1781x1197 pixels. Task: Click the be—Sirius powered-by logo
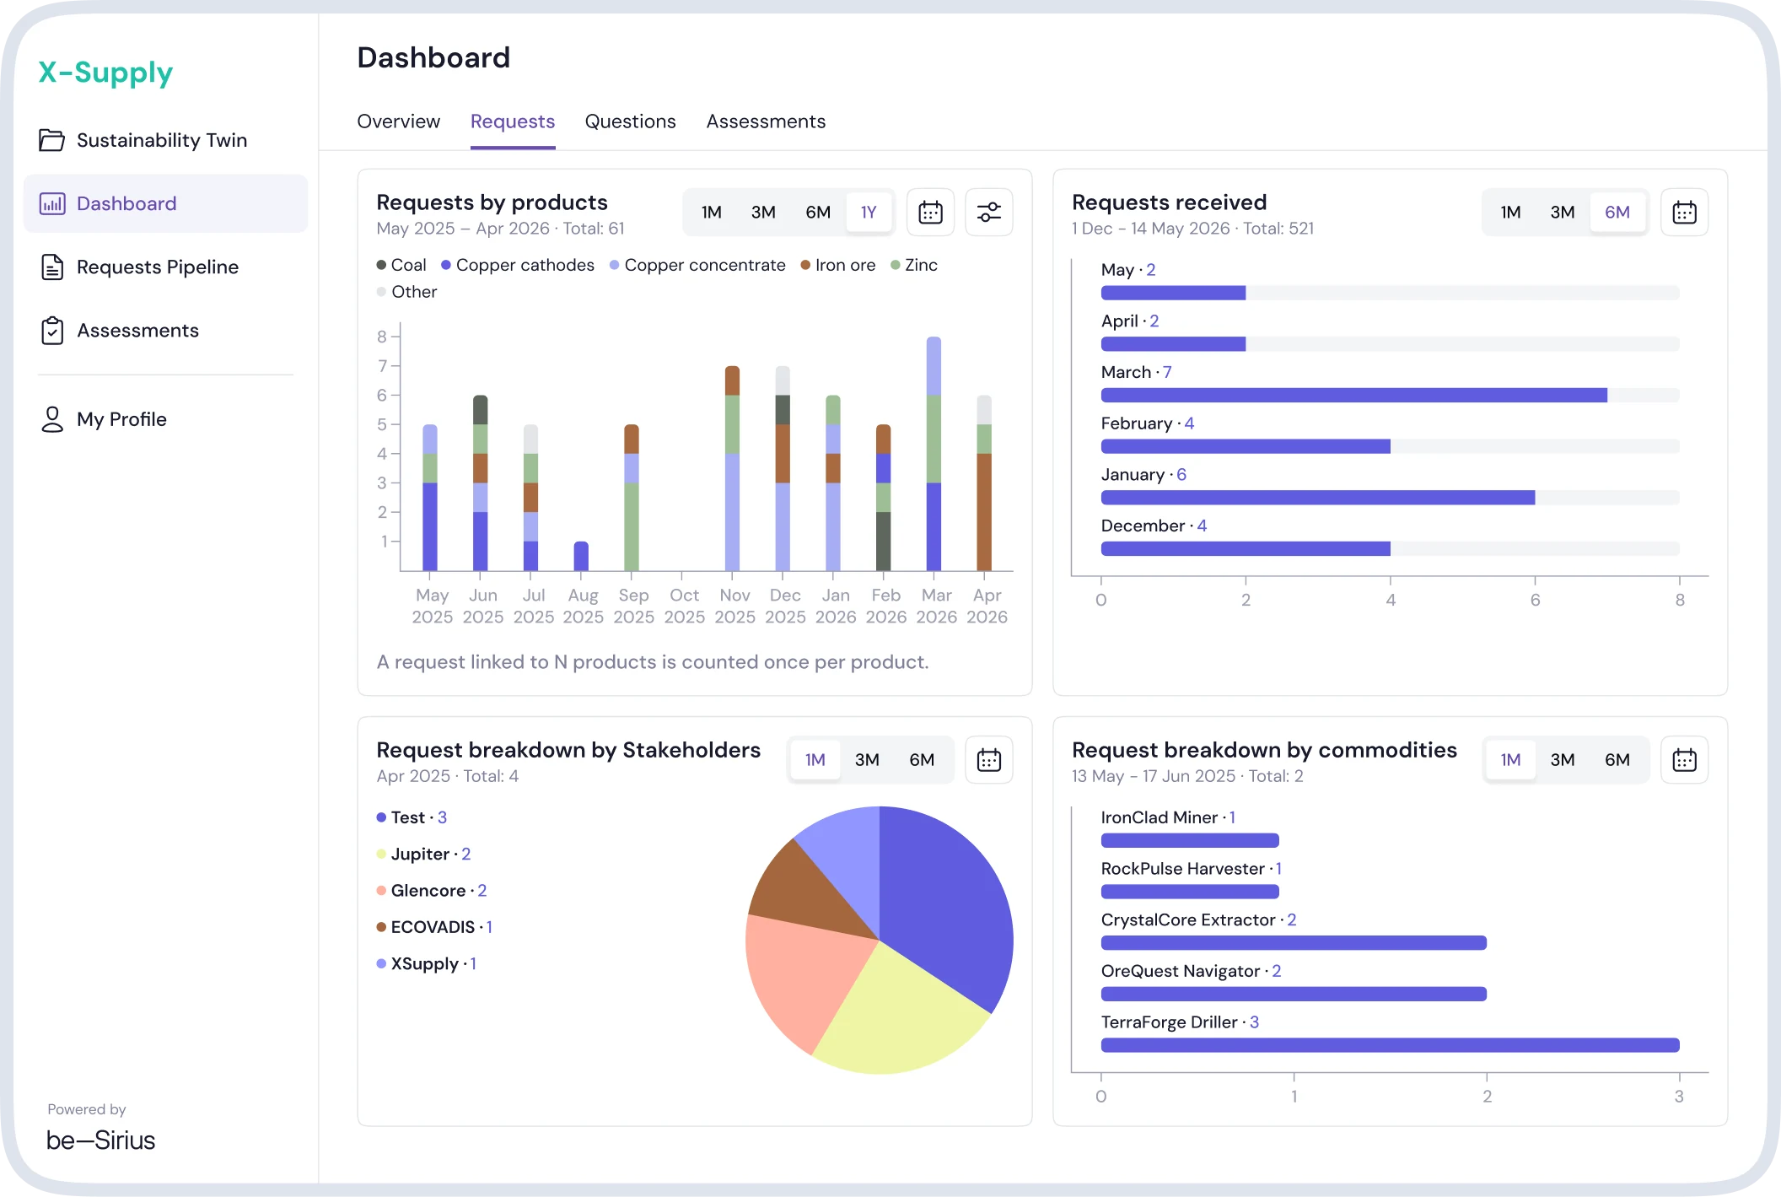tap(100, 1140)
